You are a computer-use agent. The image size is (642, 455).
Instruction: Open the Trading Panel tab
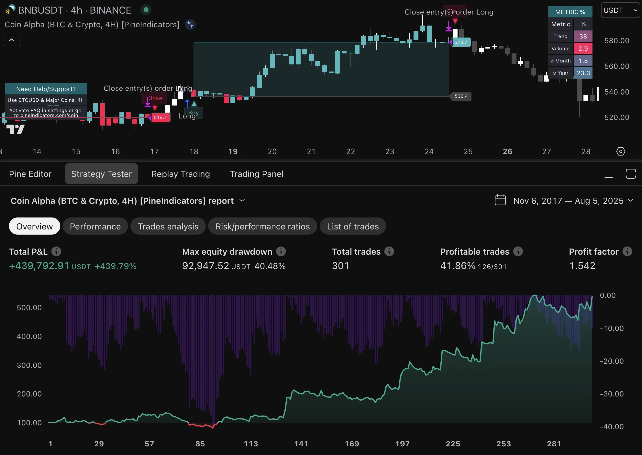257,174
